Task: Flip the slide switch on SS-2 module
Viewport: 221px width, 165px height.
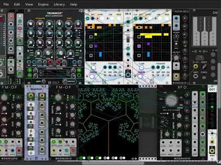Action: [128, 40]
